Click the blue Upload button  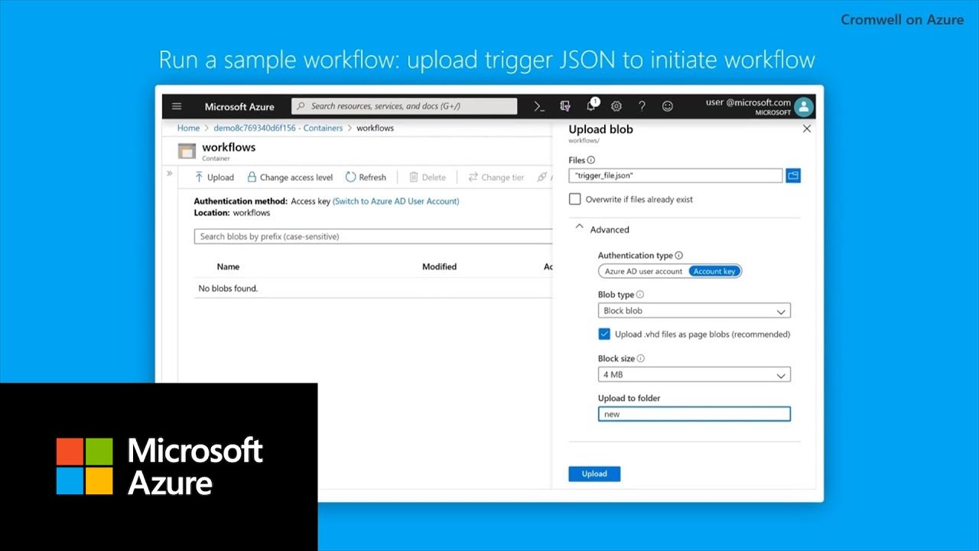click(x=594, y=474)
